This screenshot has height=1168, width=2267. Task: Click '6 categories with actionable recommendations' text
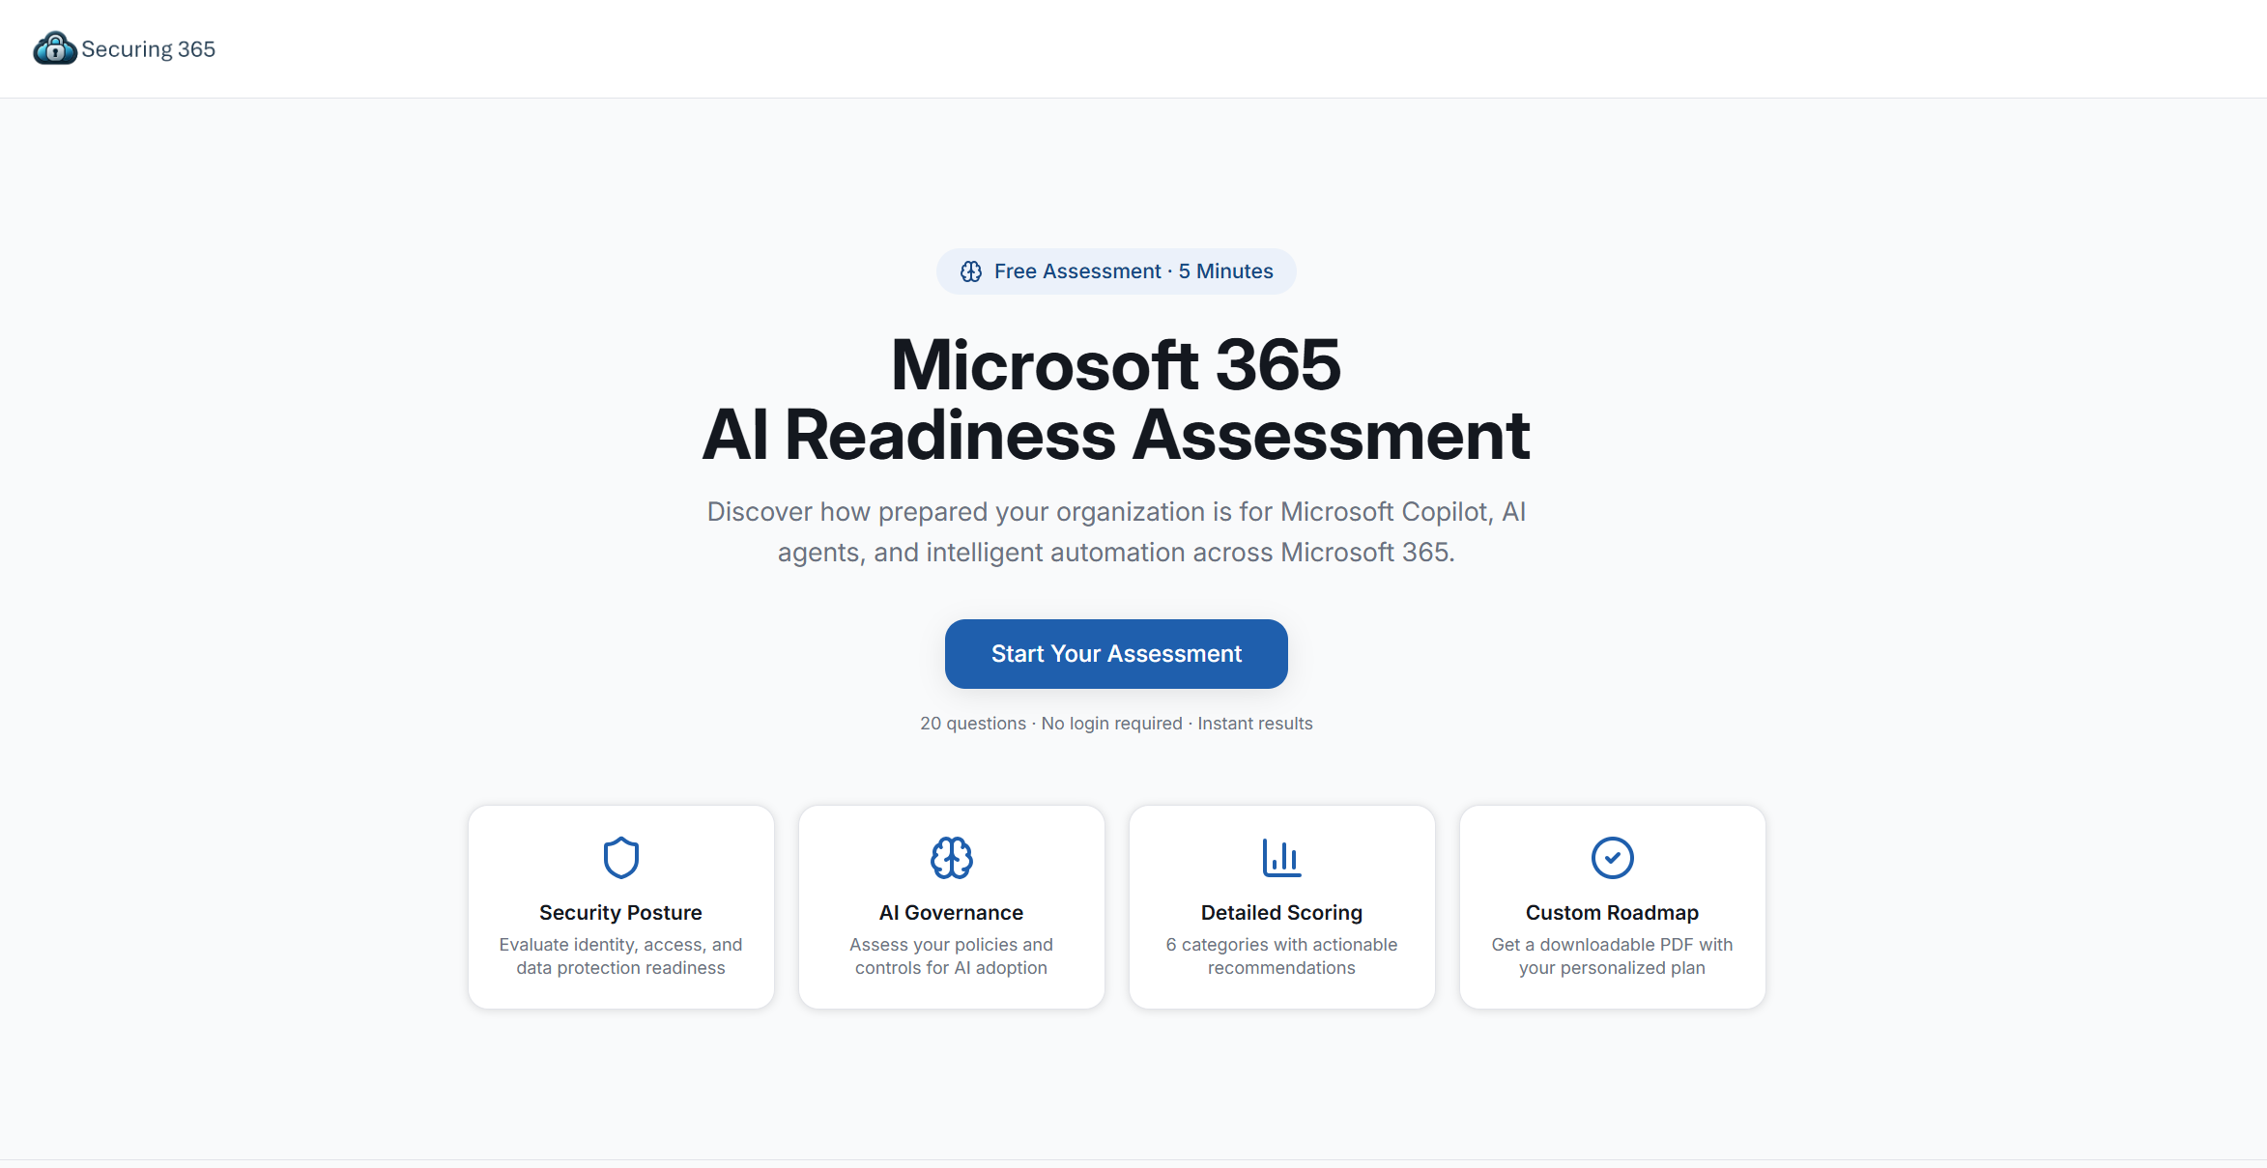pyautogui.click(x=1282, y=956)
